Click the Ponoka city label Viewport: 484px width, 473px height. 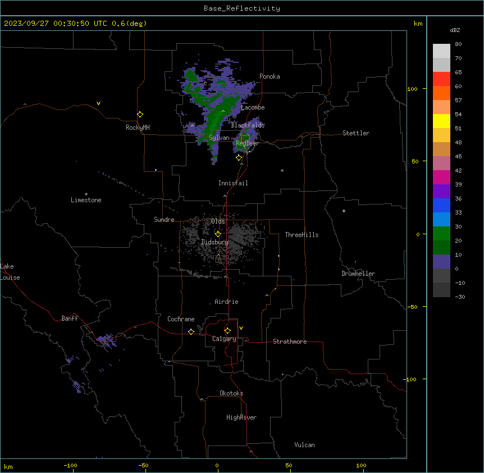(270, 76)
